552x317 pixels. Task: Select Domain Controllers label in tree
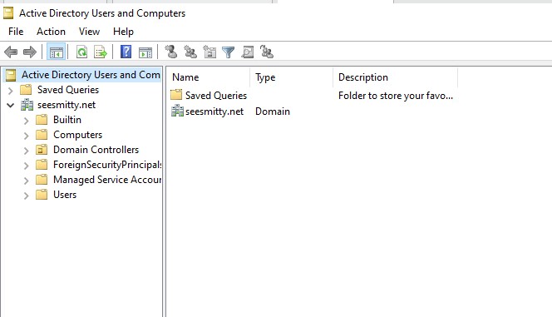point(96,150)
